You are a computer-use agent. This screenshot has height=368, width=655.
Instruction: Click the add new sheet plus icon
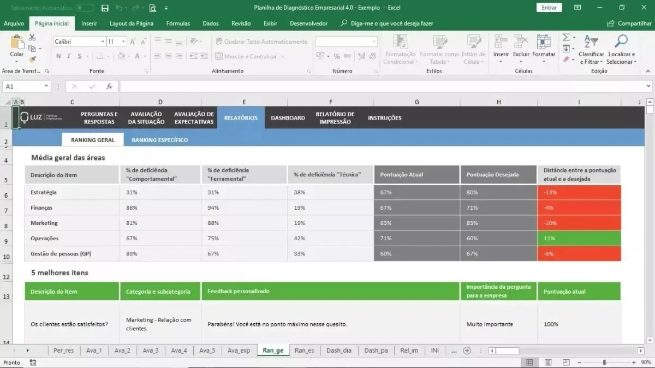click(x=467, y=351)
